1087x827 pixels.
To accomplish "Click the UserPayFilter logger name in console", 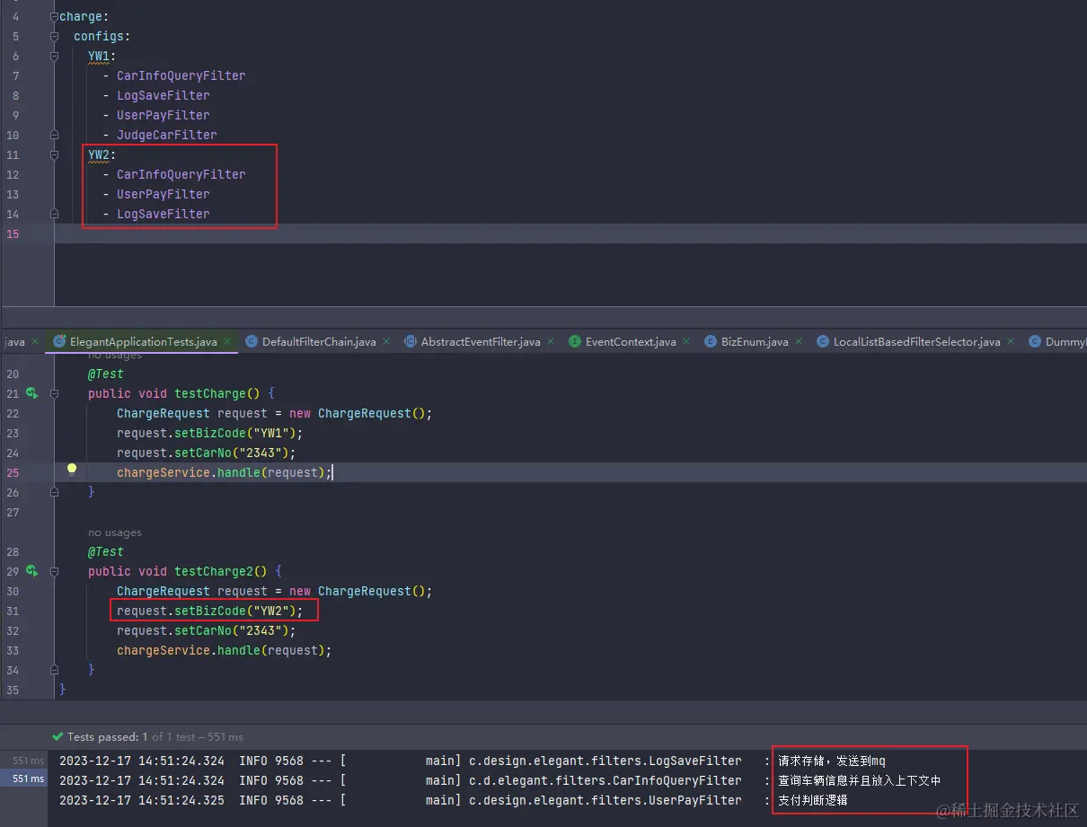I will click(605, 800).
